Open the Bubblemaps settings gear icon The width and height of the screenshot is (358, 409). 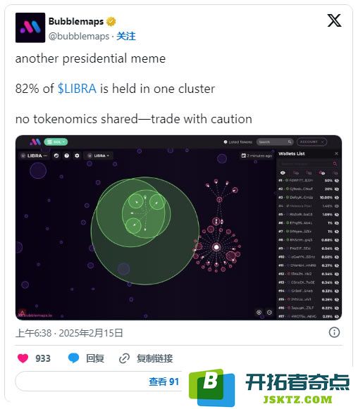[x=77, y=156]
